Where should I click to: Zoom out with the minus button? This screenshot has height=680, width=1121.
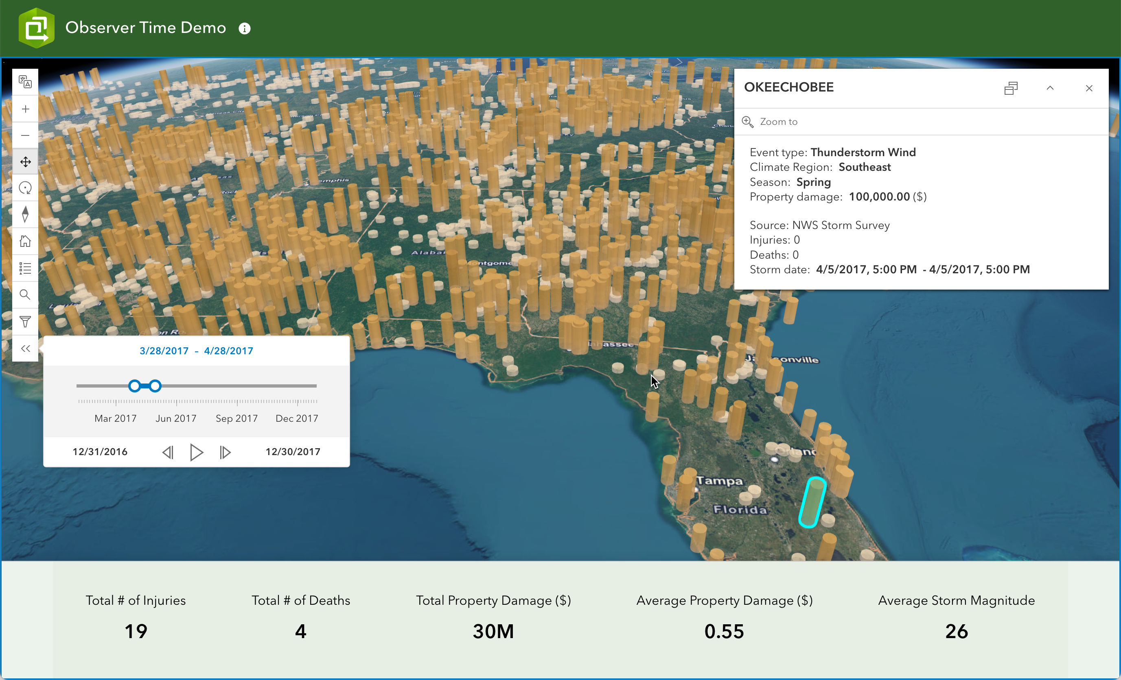(x=25, y=135)
